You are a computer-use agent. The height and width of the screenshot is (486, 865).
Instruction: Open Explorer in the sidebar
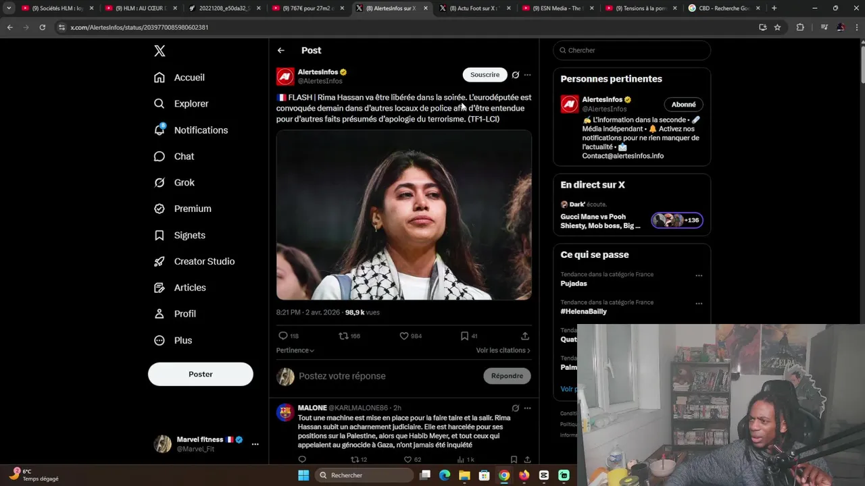pyautogui.click(x=181, y=104)
